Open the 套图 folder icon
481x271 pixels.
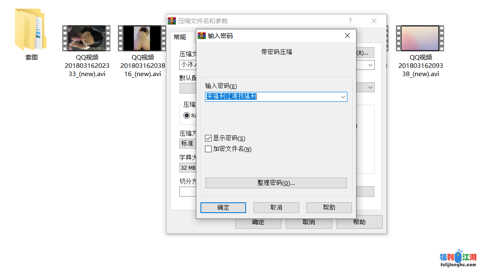coord(31,30)
